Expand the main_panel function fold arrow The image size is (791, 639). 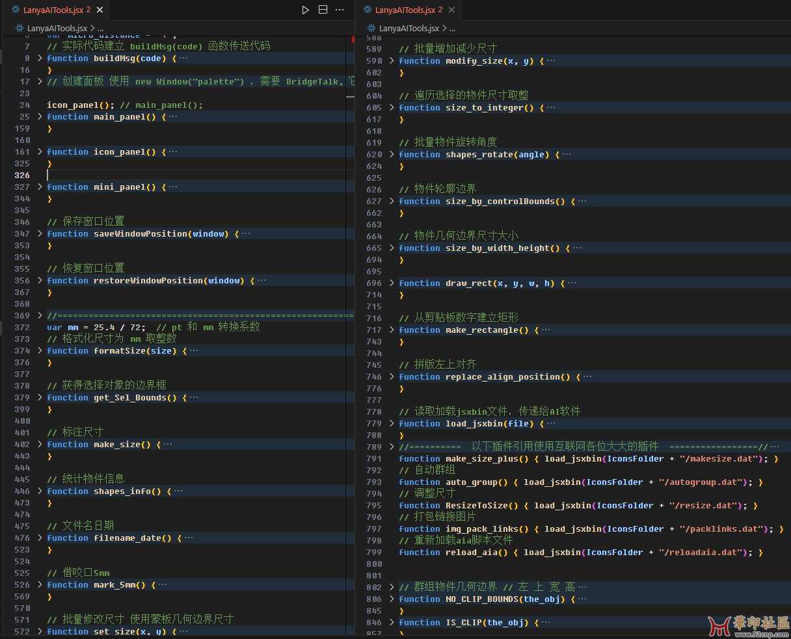click(x=40, y=117)
